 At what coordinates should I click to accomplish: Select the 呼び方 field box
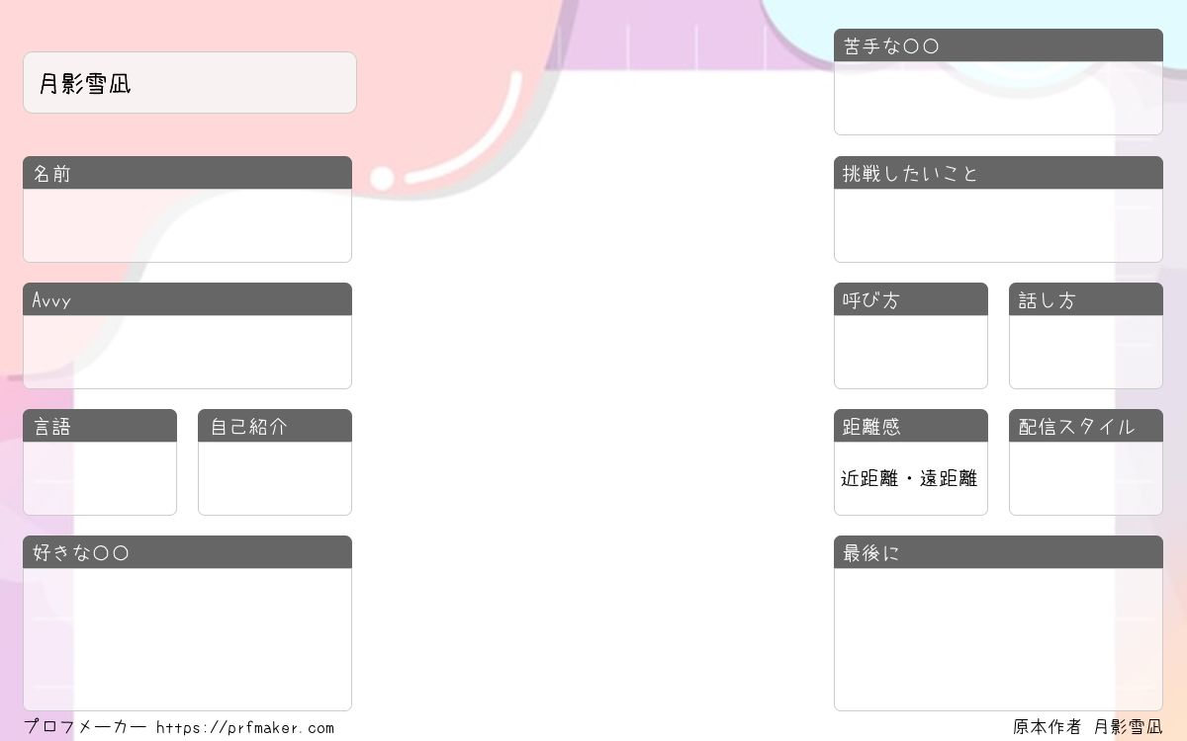[x=911, y=352]
